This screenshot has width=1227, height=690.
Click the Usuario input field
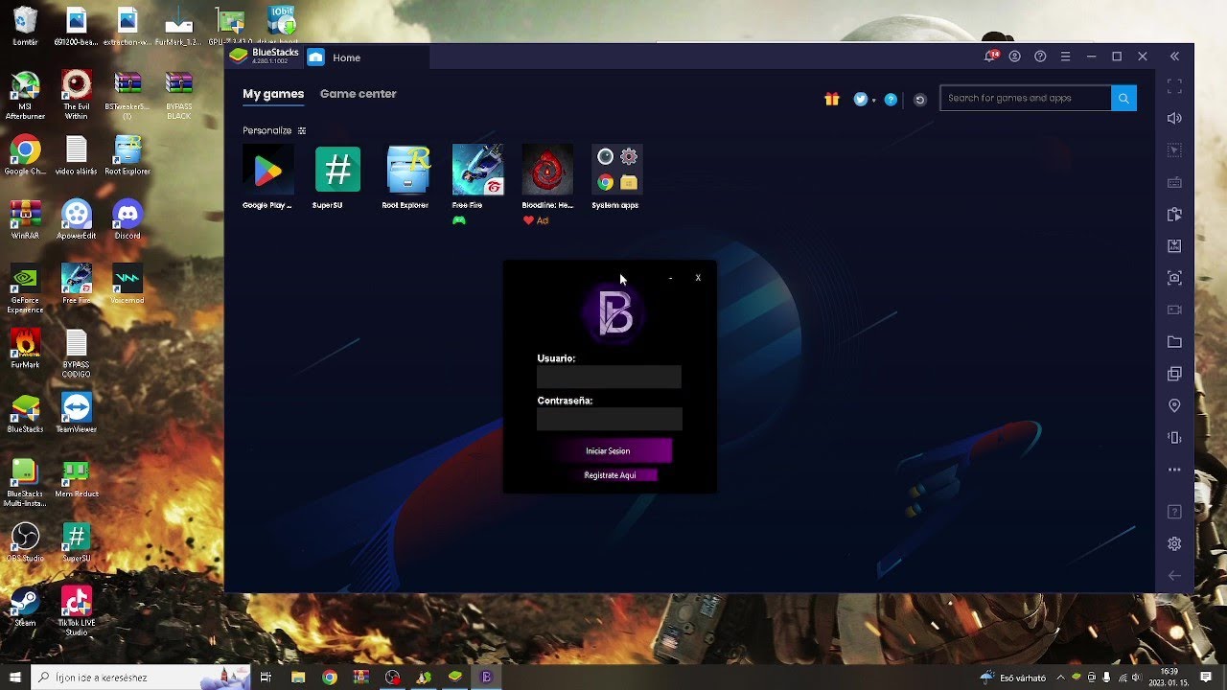tap(609, 377)
